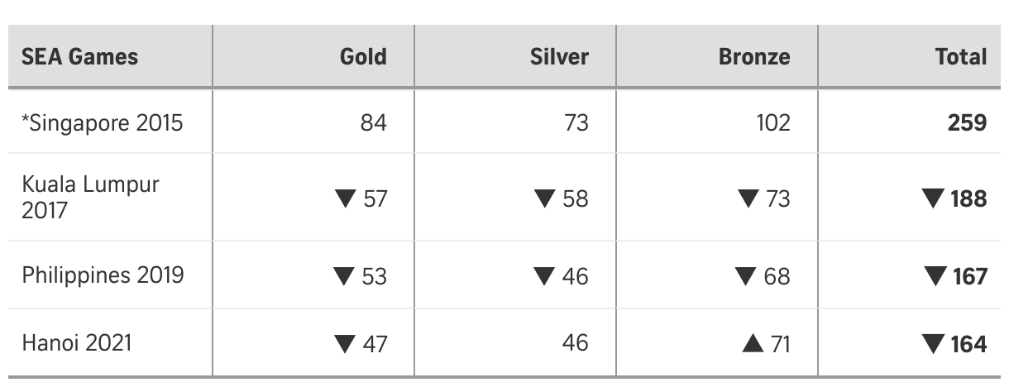Click the Bronze column header
1009x387 pixels.
[x=753, y=56]
